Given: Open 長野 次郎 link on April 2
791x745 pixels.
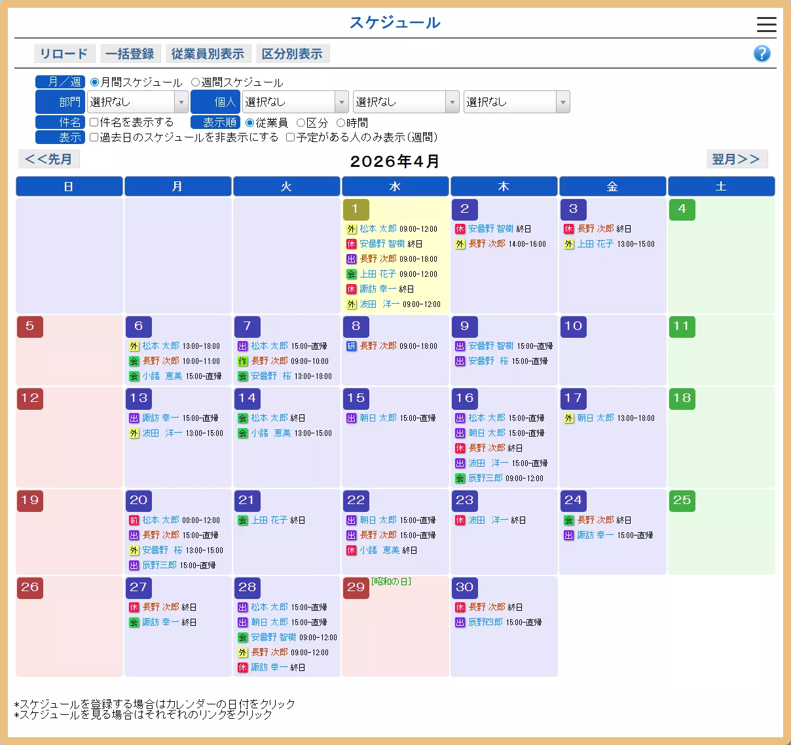Looking at the screenshot, I should pos(487,244).
